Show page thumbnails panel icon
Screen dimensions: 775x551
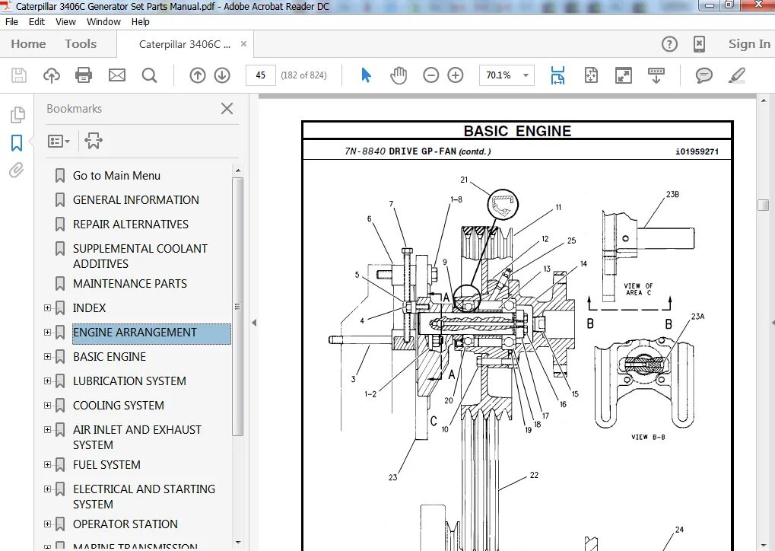click(x=17, y=115)
